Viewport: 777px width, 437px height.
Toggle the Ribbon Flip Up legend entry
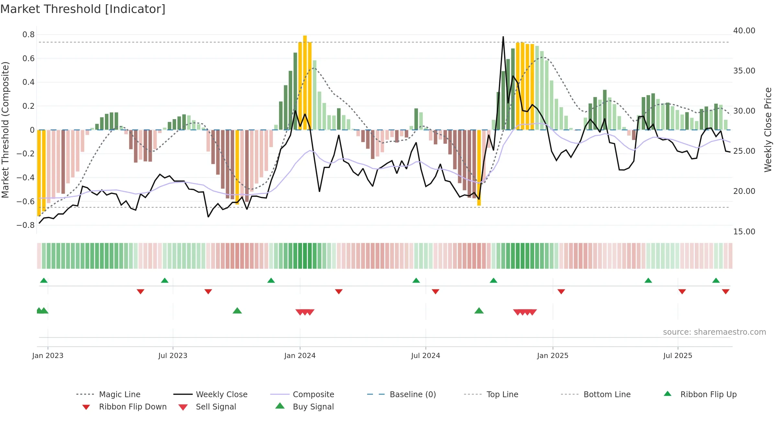tap(700, 394)
